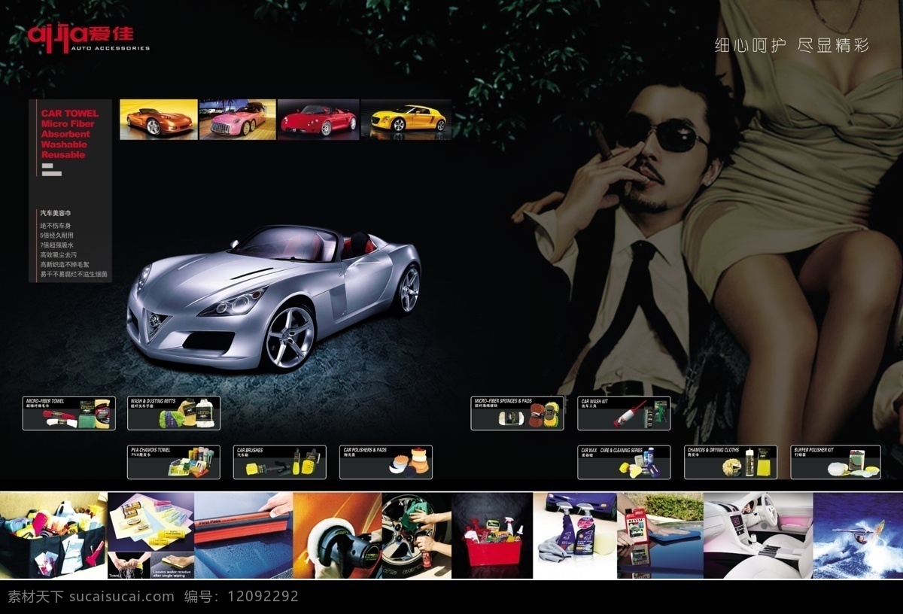Screen dimensions: 903x614
Task: Click the slogan "细心呵护 尽显精彩"
Action: click(792, 46)
